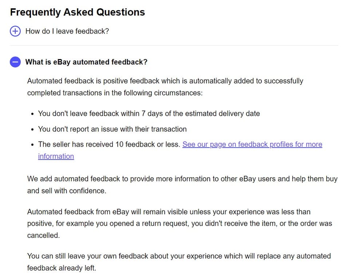
Task: Click the 'Frequently Asked Questions' title
Action: pyautogui.click(x=78, y=12)
